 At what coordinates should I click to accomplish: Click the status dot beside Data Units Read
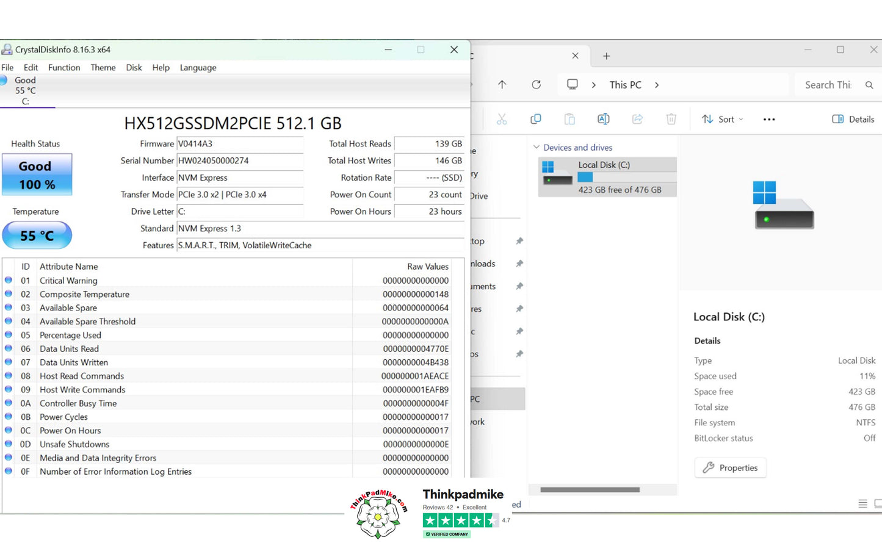click(9, 348)
